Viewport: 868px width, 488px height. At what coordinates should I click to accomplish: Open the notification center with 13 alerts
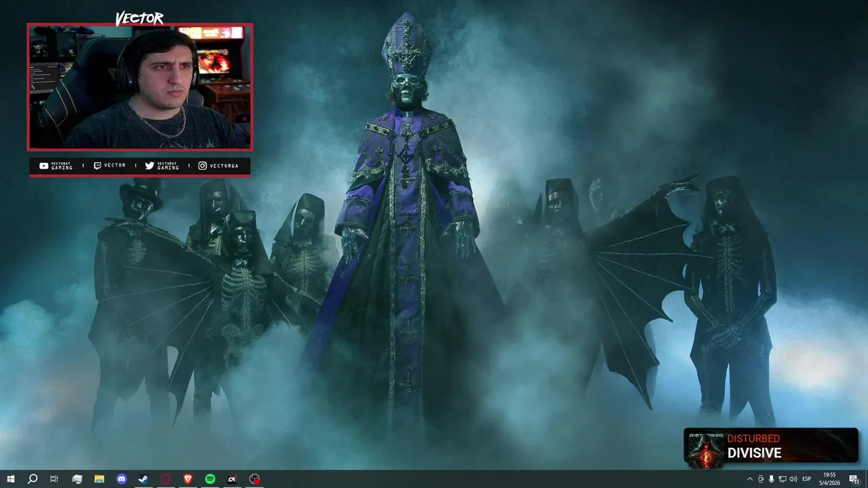(854, 479)
